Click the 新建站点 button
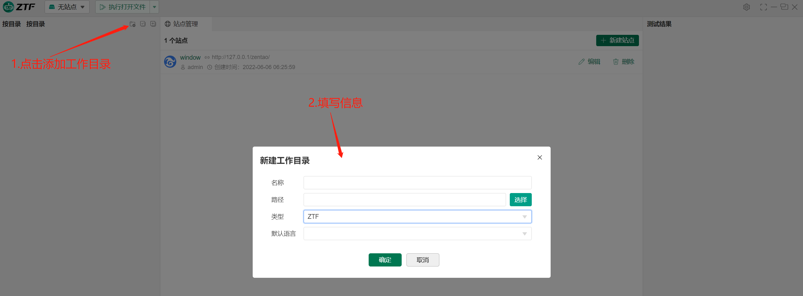Image resolution: width=803 pixels, height=296 pixels. click(x=617, y=40)
